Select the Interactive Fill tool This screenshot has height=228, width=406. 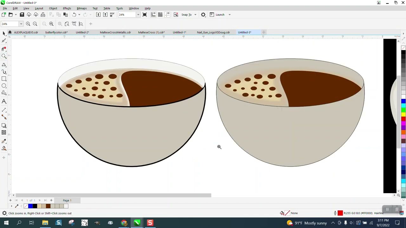pyautogui.click(x=4, y=149)
